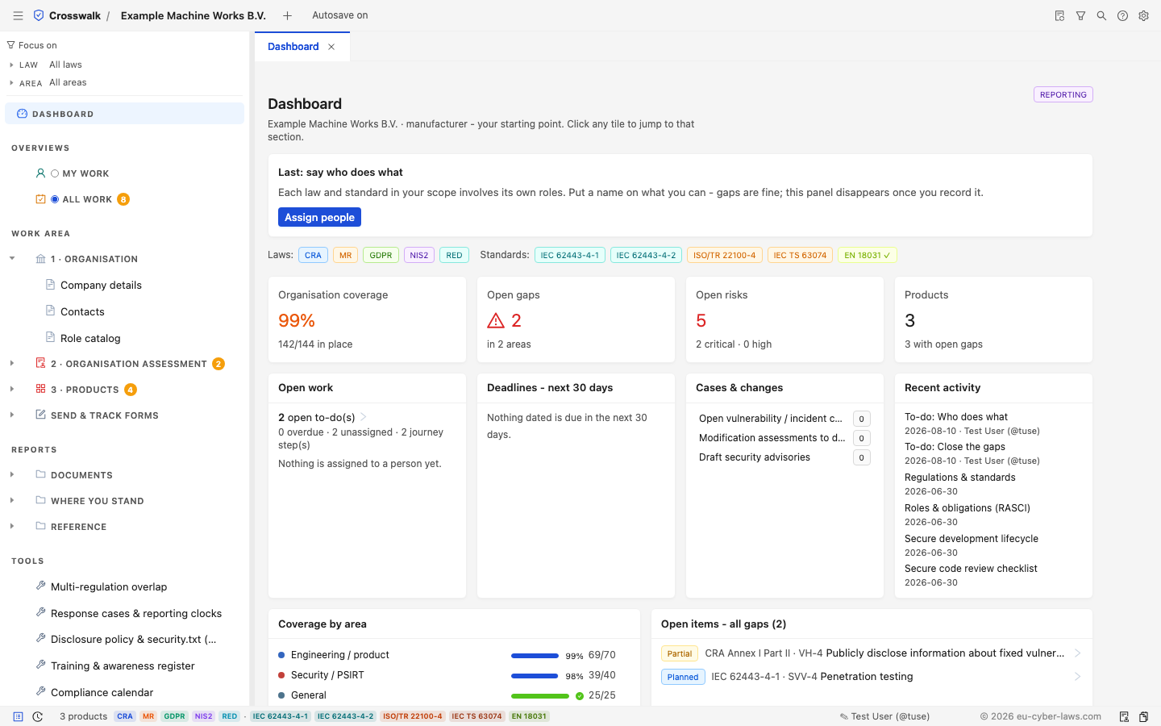The width and height of the screenshot is (1161, 726).
Task: Click the All Work checklist icon
Action: pyautogui.click(x=40, y=198)
